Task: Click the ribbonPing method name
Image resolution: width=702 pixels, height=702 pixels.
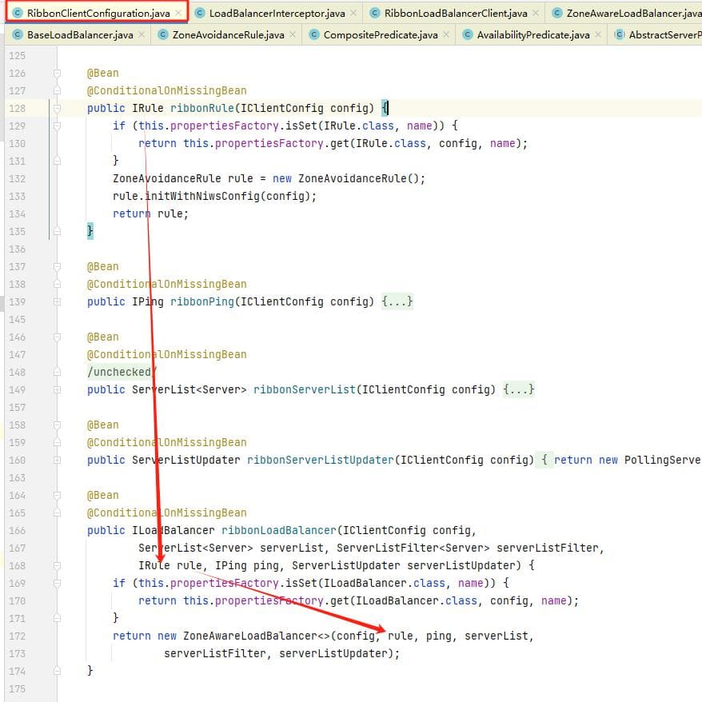Action: (202, 301)
